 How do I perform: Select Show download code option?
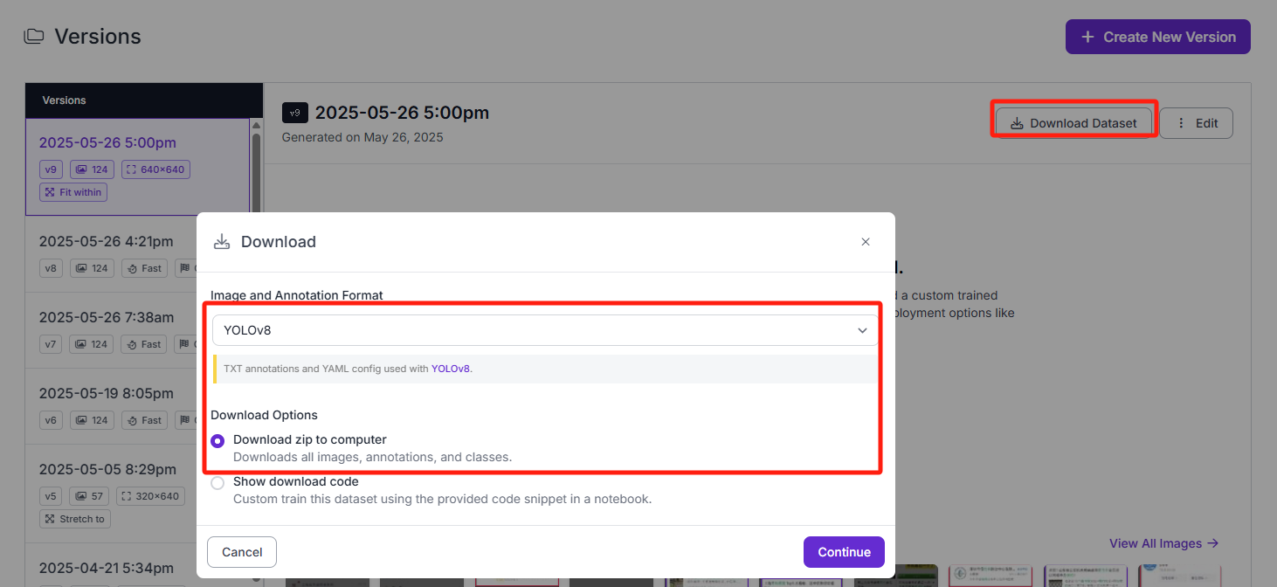(x=217, y=483)
